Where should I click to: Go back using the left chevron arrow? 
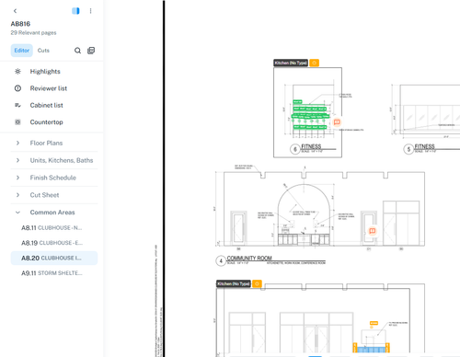pos(15,11)
